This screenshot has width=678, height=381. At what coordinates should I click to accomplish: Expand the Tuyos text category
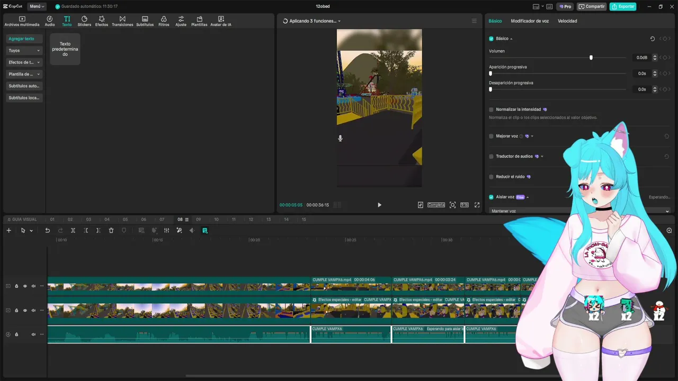click(x=24, y=51)
